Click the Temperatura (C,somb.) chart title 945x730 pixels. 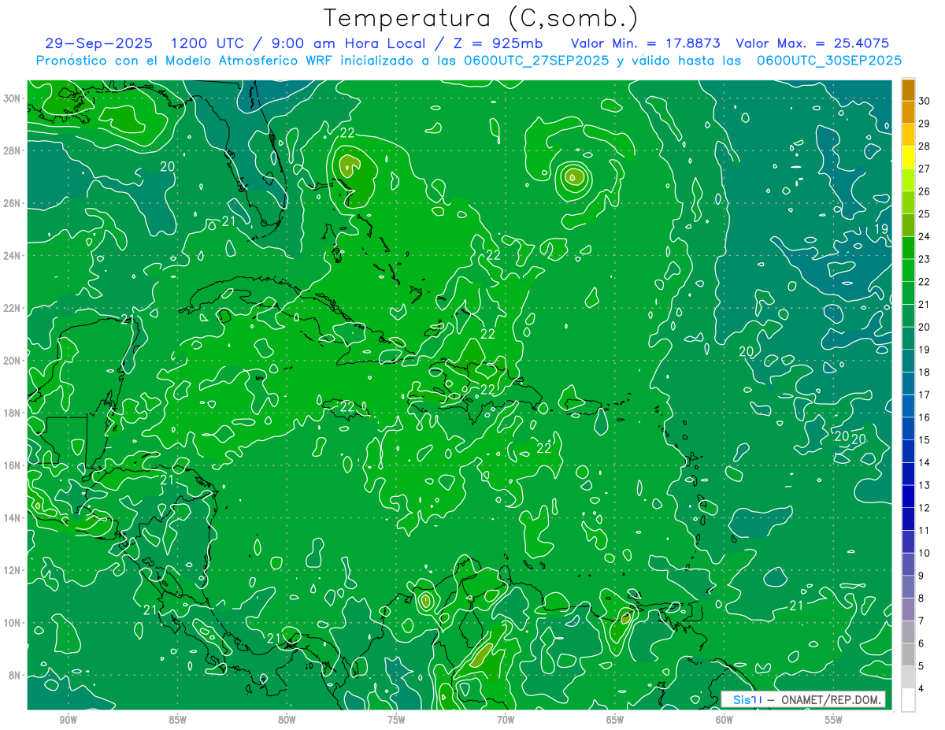click(x=481, y=17)
